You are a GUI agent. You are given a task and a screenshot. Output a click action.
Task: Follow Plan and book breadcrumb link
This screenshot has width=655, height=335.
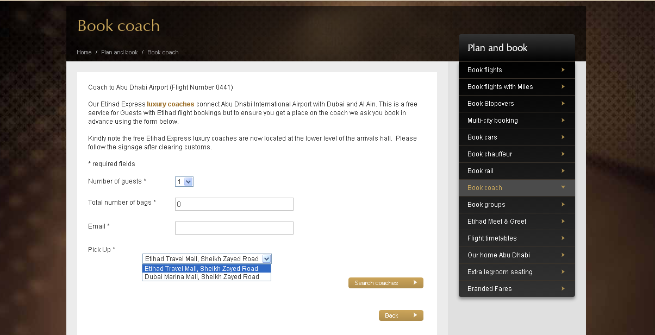click(x=120, y=52)
